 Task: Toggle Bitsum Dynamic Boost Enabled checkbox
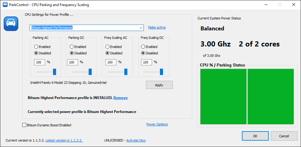coord(24,125)
